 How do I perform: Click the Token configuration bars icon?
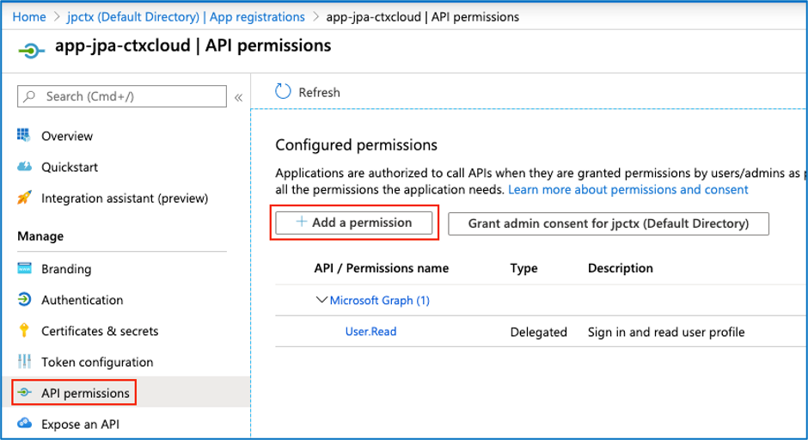24,362
